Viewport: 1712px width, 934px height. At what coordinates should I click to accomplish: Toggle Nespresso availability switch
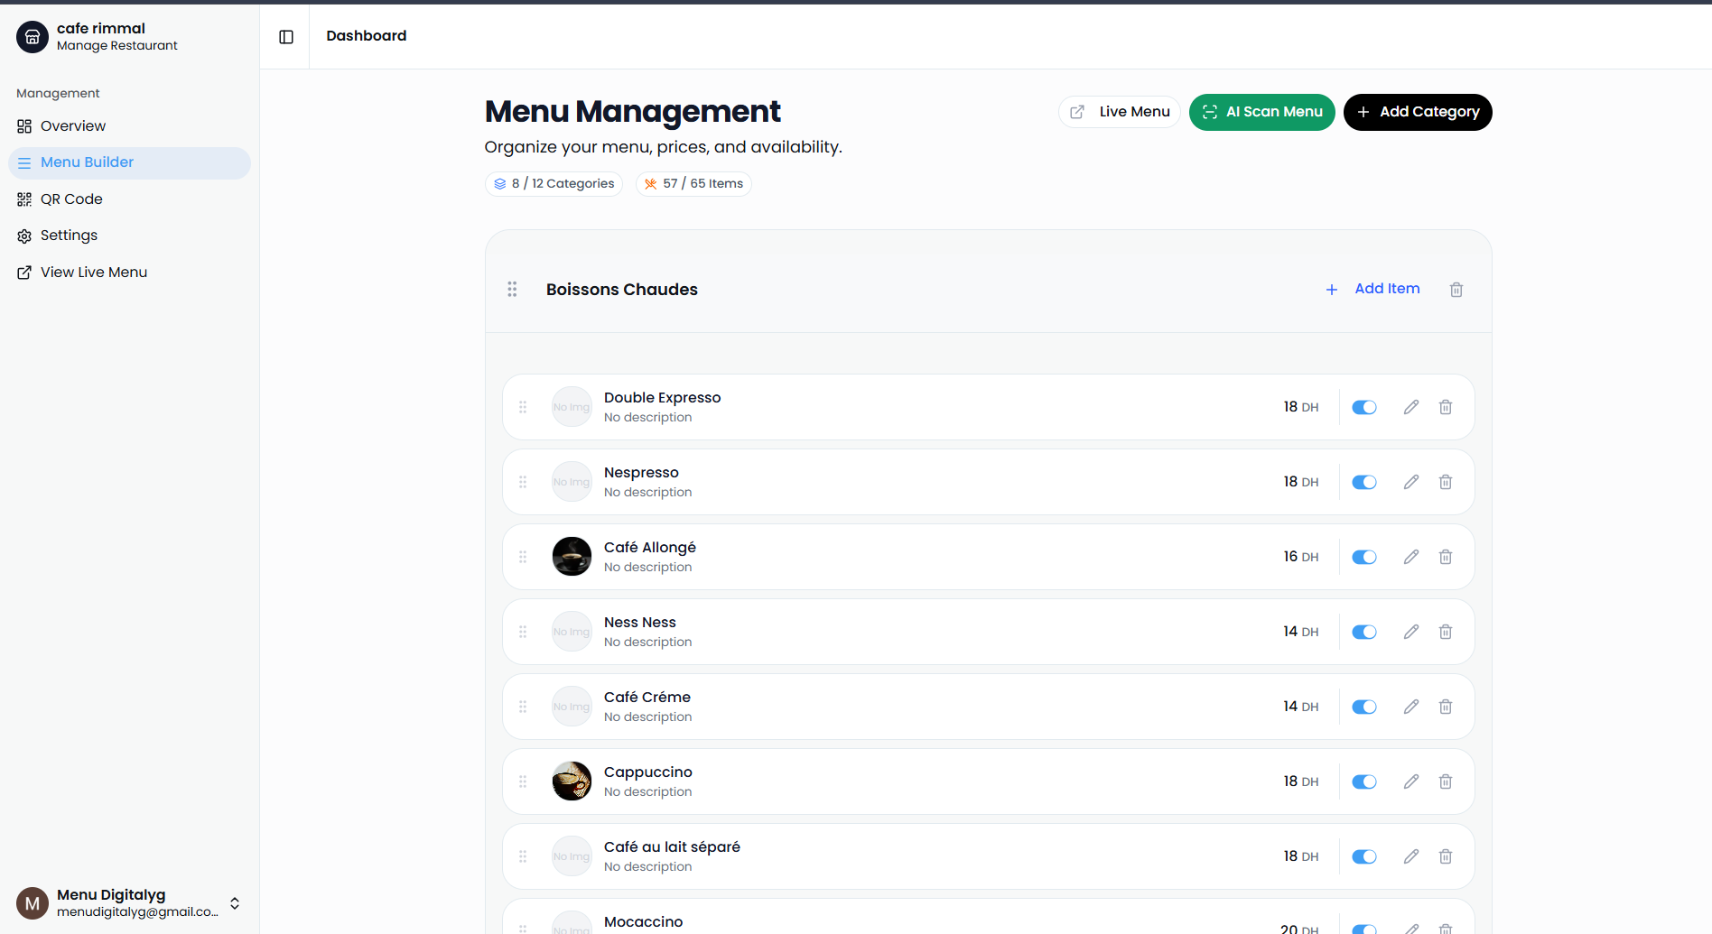1364,482
